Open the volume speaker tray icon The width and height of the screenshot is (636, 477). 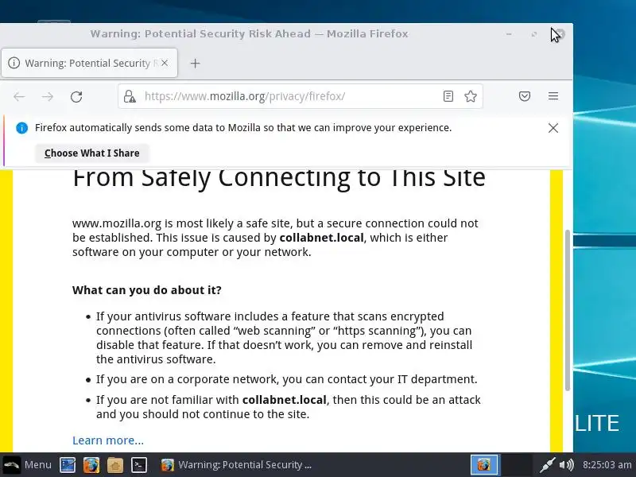click(x=567, y=465)
